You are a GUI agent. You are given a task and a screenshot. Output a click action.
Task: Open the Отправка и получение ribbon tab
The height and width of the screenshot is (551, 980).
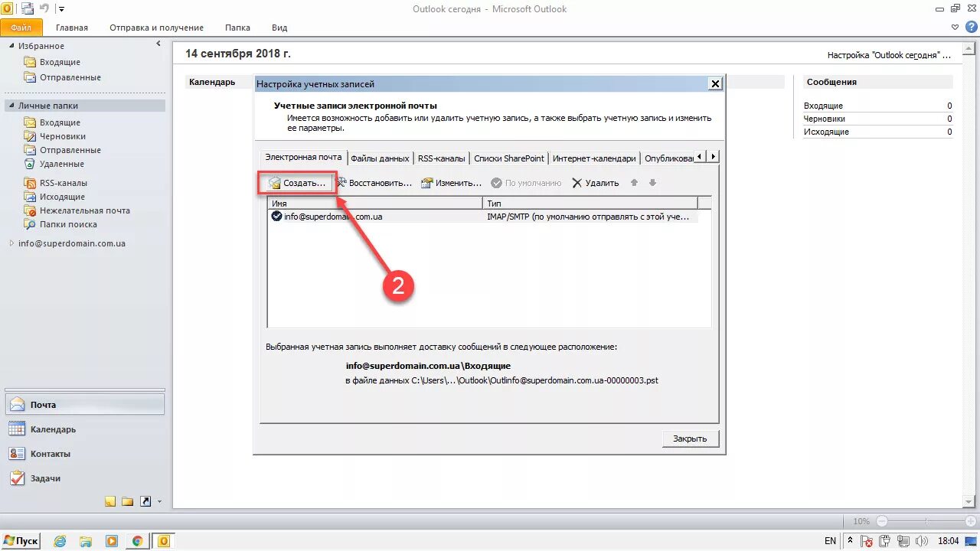[x=156, y=28]
